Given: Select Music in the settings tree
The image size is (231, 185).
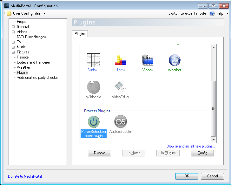Looking at the screenshot, I should click(21, 47).
